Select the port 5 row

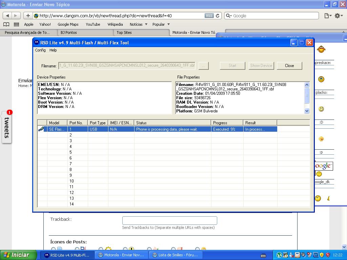click(174, 152)
